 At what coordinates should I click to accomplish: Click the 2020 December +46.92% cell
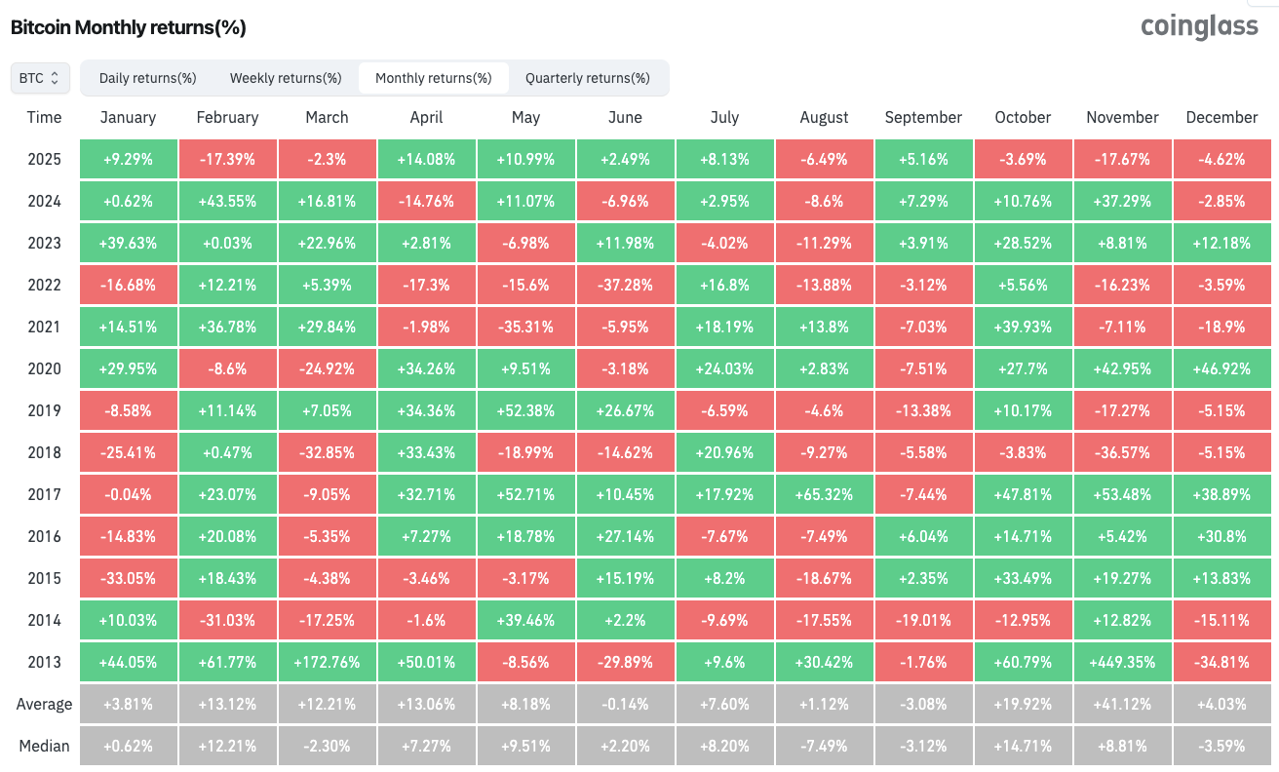(x=1221, y=368)
